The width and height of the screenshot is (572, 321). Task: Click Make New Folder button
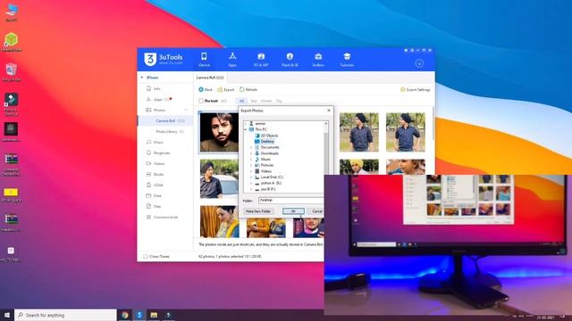click(x=258, y=211)
